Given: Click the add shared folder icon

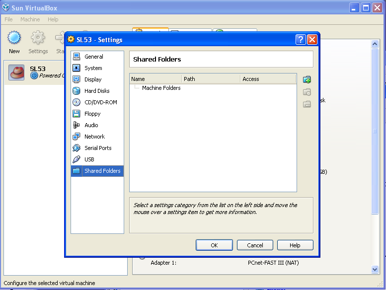Looking at the screenshot, I should (x=307, y=79).
